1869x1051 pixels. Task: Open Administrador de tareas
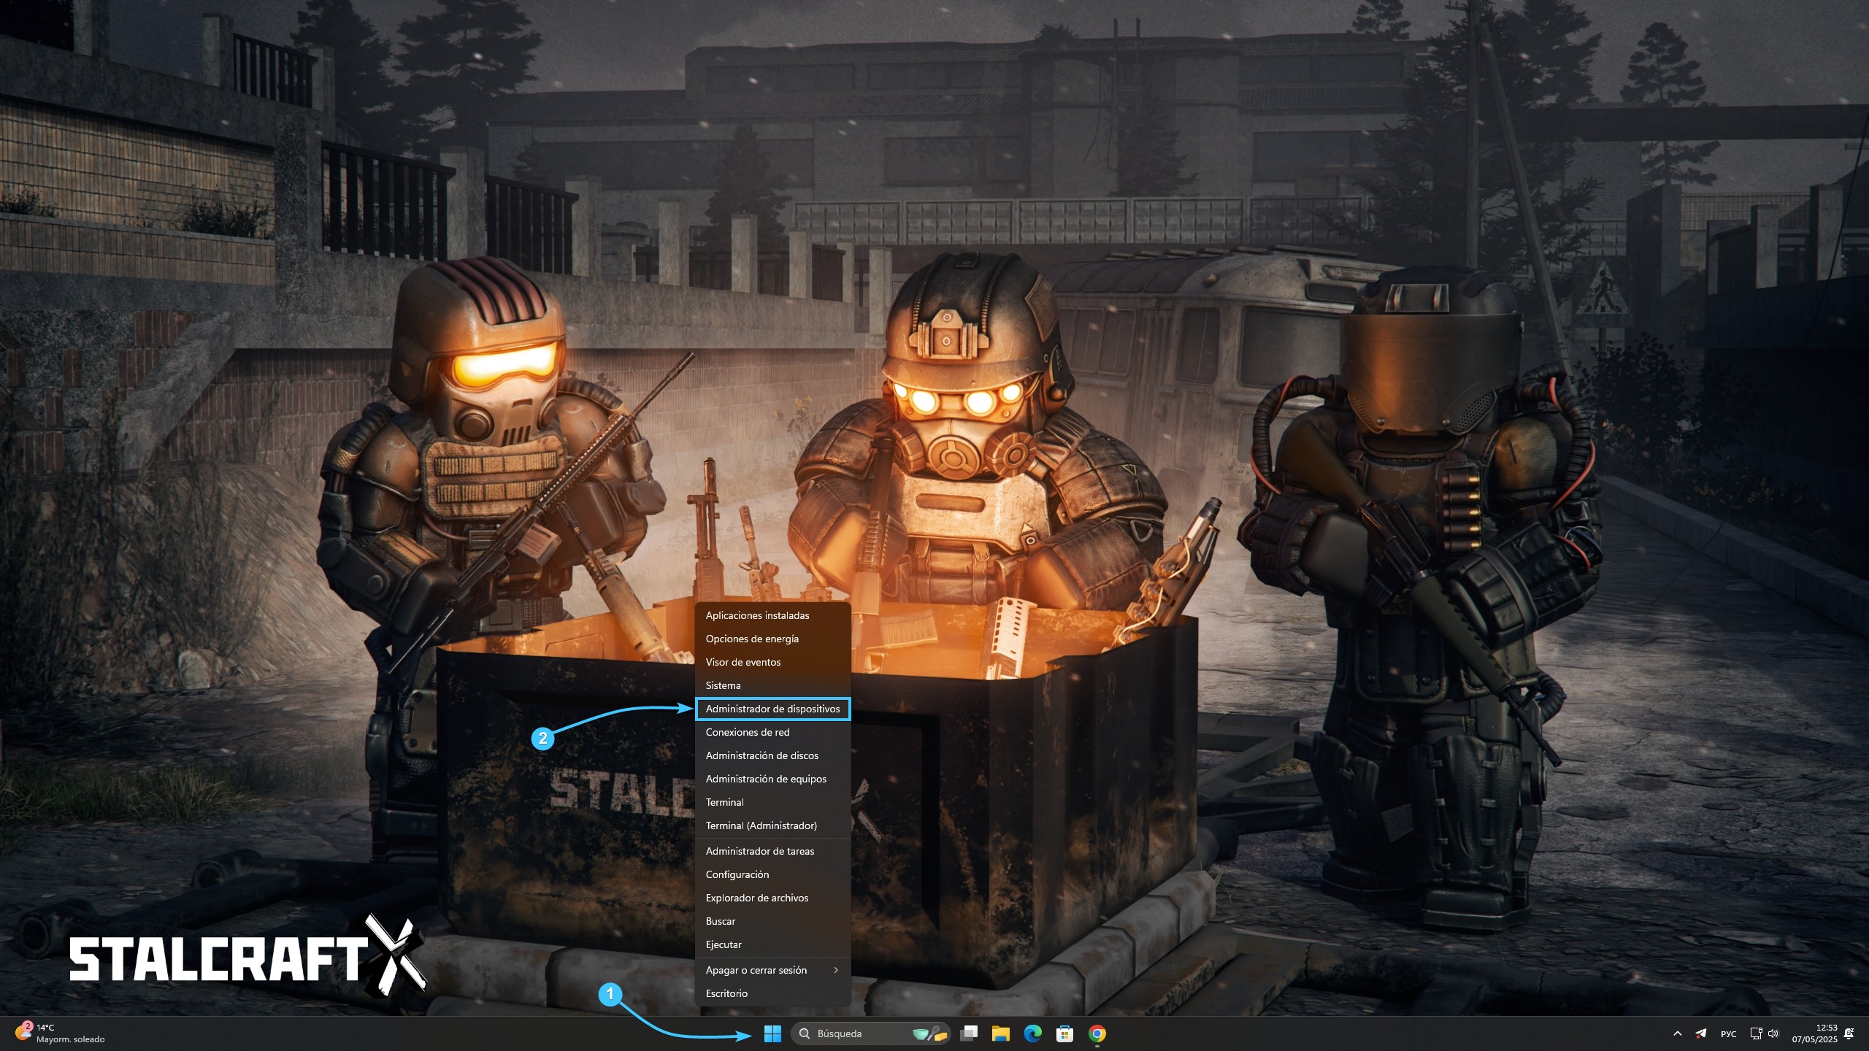tap(773, 851)
